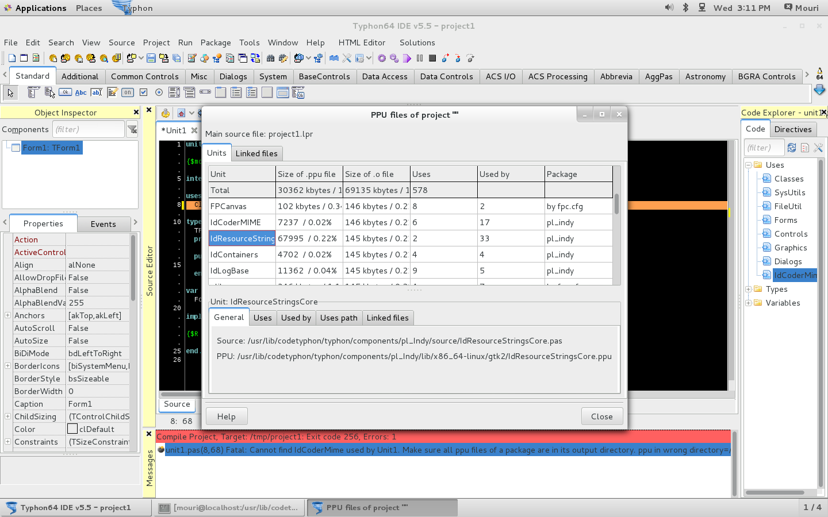828x517 pixels.
Task: Switch to the terminal window in taskbar
Action: point(230,508)
